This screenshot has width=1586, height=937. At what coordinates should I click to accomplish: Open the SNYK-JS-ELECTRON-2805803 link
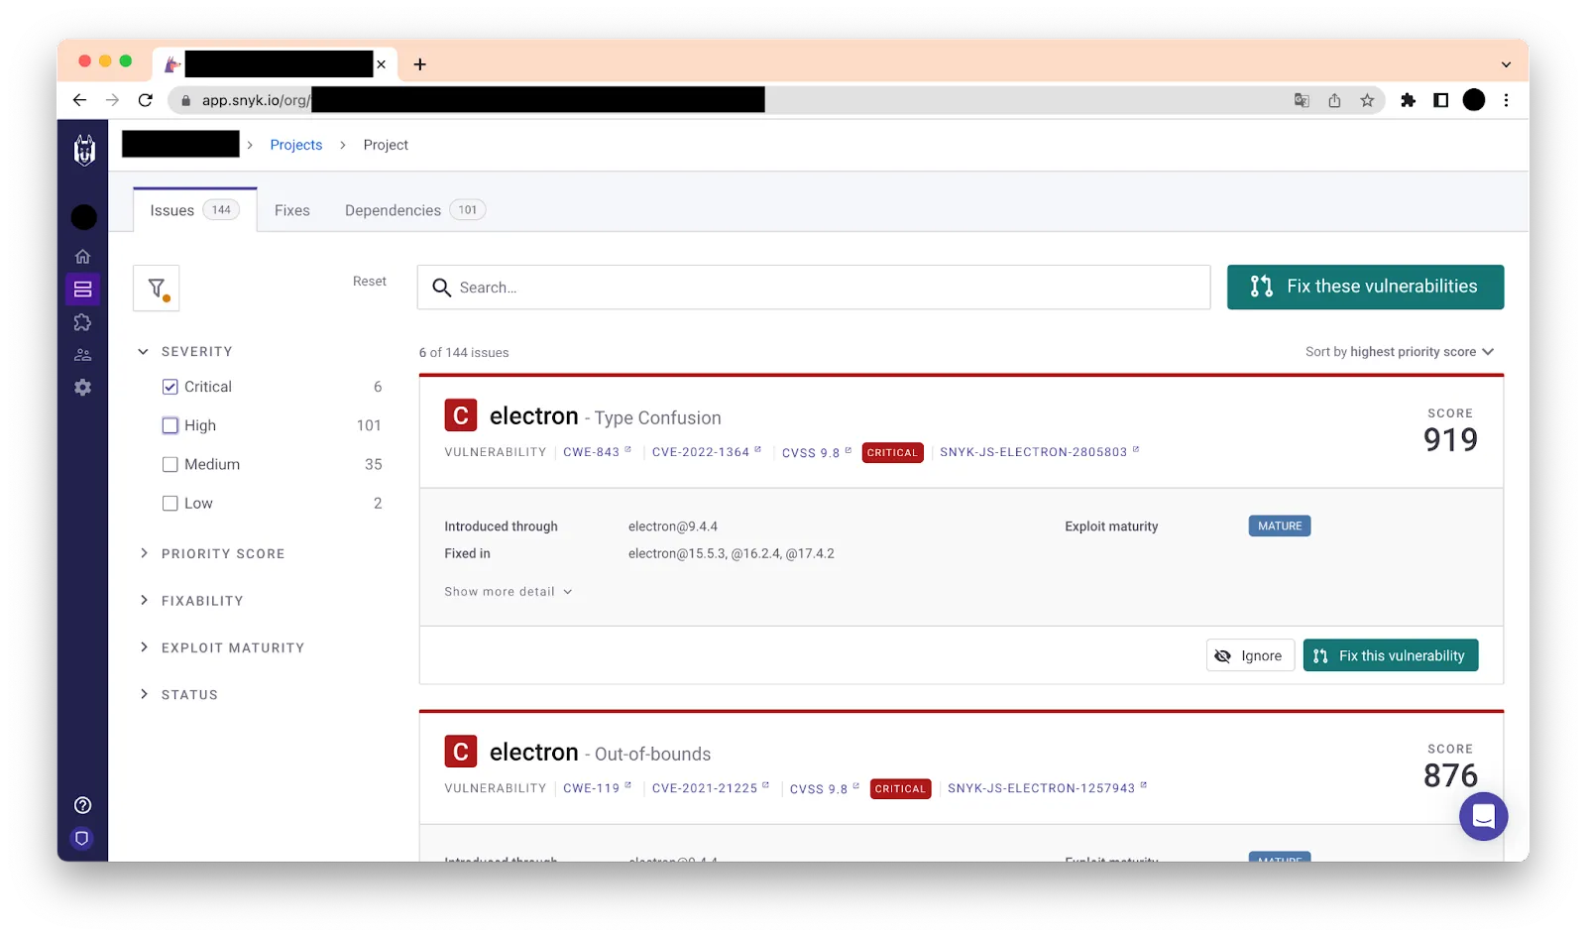(x=1039, y=452)
